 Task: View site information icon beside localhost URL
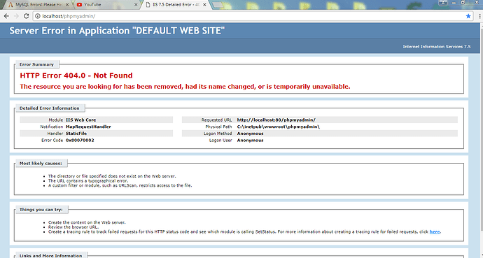(x=38, y=16)
